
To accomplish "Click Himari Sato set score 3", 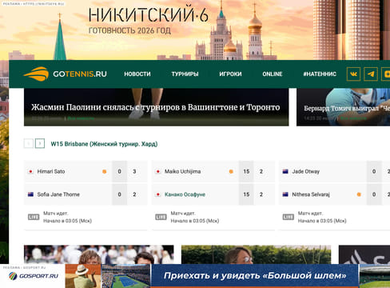I will coord(134,171).
